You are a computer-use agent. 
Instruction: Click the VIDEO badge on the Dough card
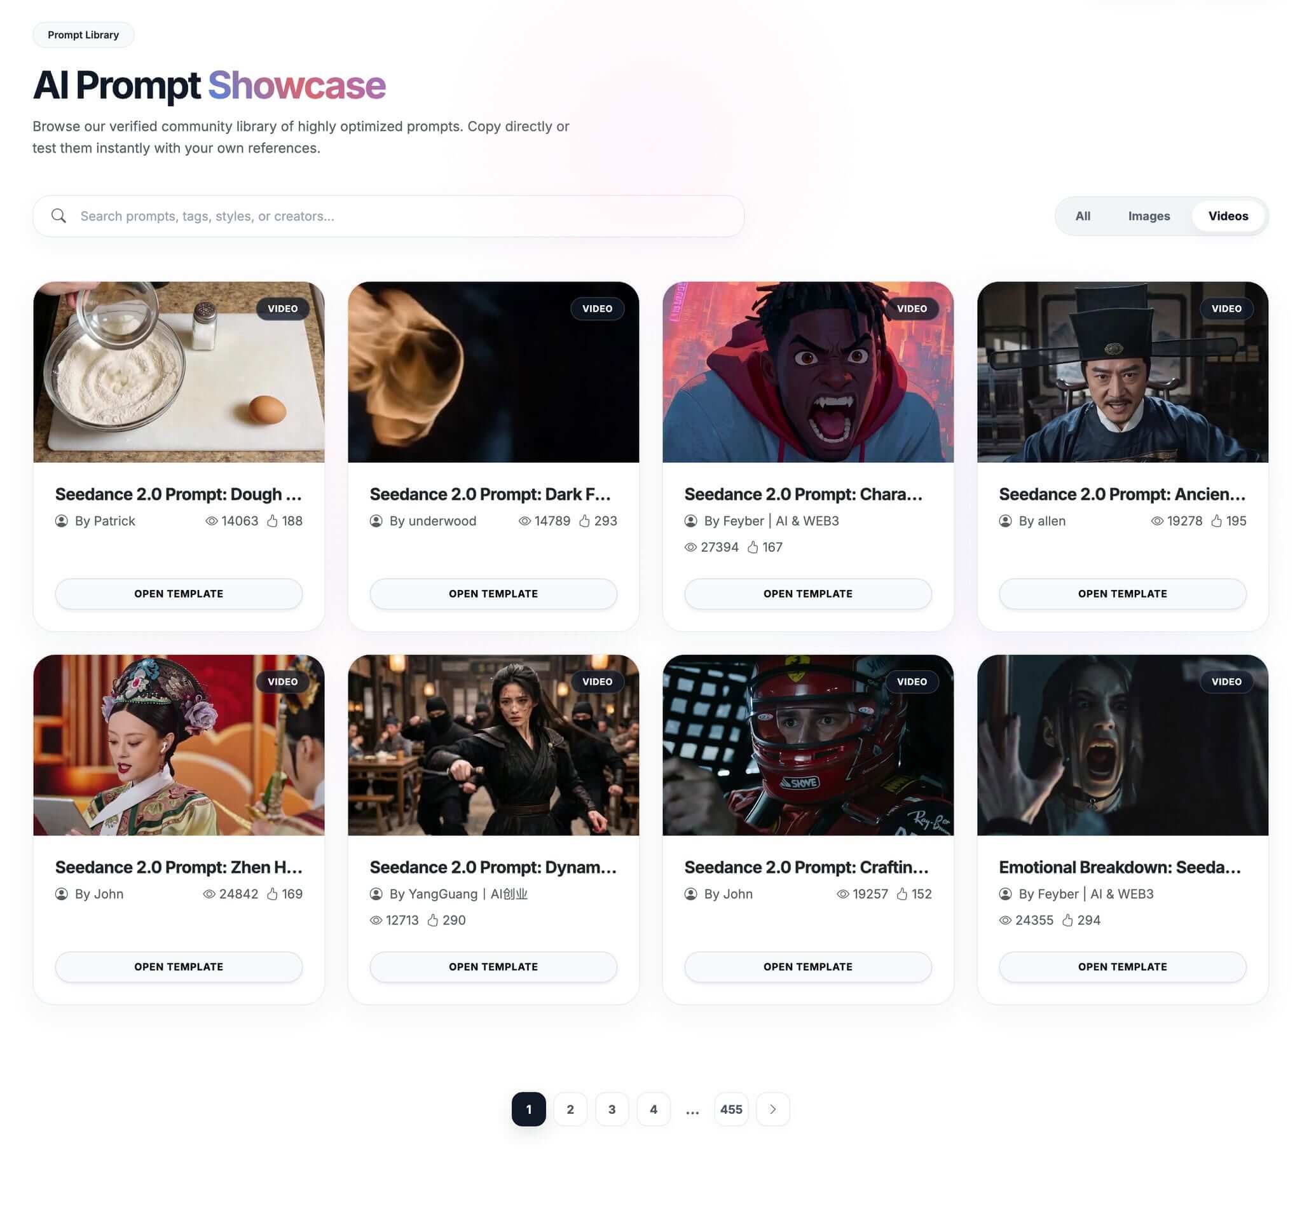tap(283, 309)
